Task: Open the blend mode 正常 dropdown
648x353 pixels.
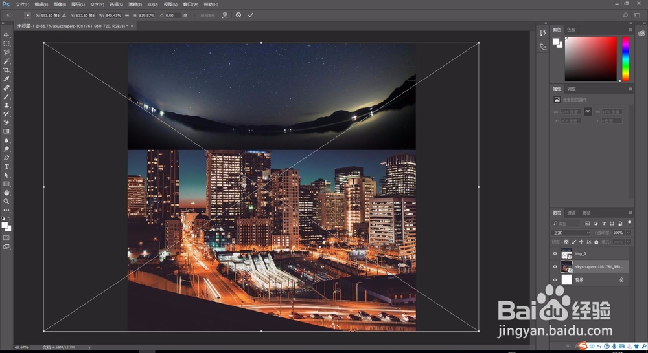Action: point(571,233)
